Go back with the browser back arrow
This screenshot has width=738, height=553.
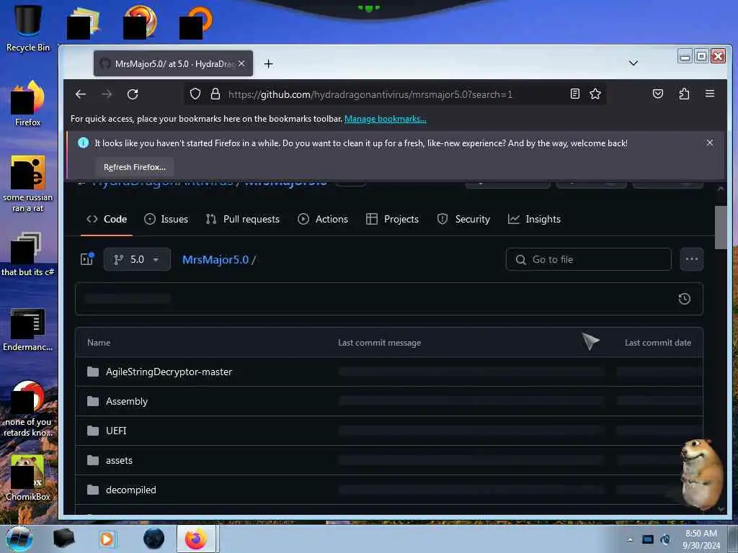click(x=81, y=94)
